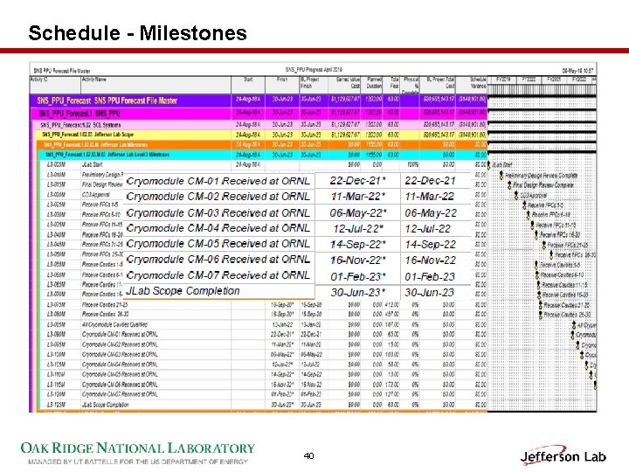
Task: Click the enlarged 30-Jun-23* finish date
Action: pos(358,293)
